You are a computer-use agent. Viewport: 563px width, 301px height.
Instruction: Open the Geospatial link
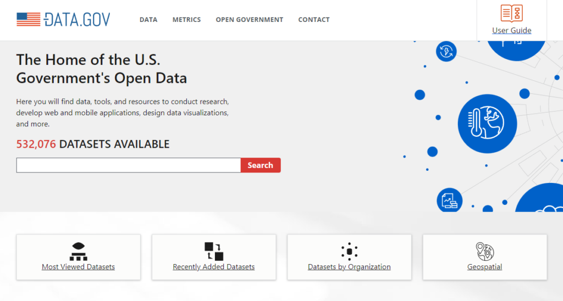pyautogui.click(x=485, y=267)
